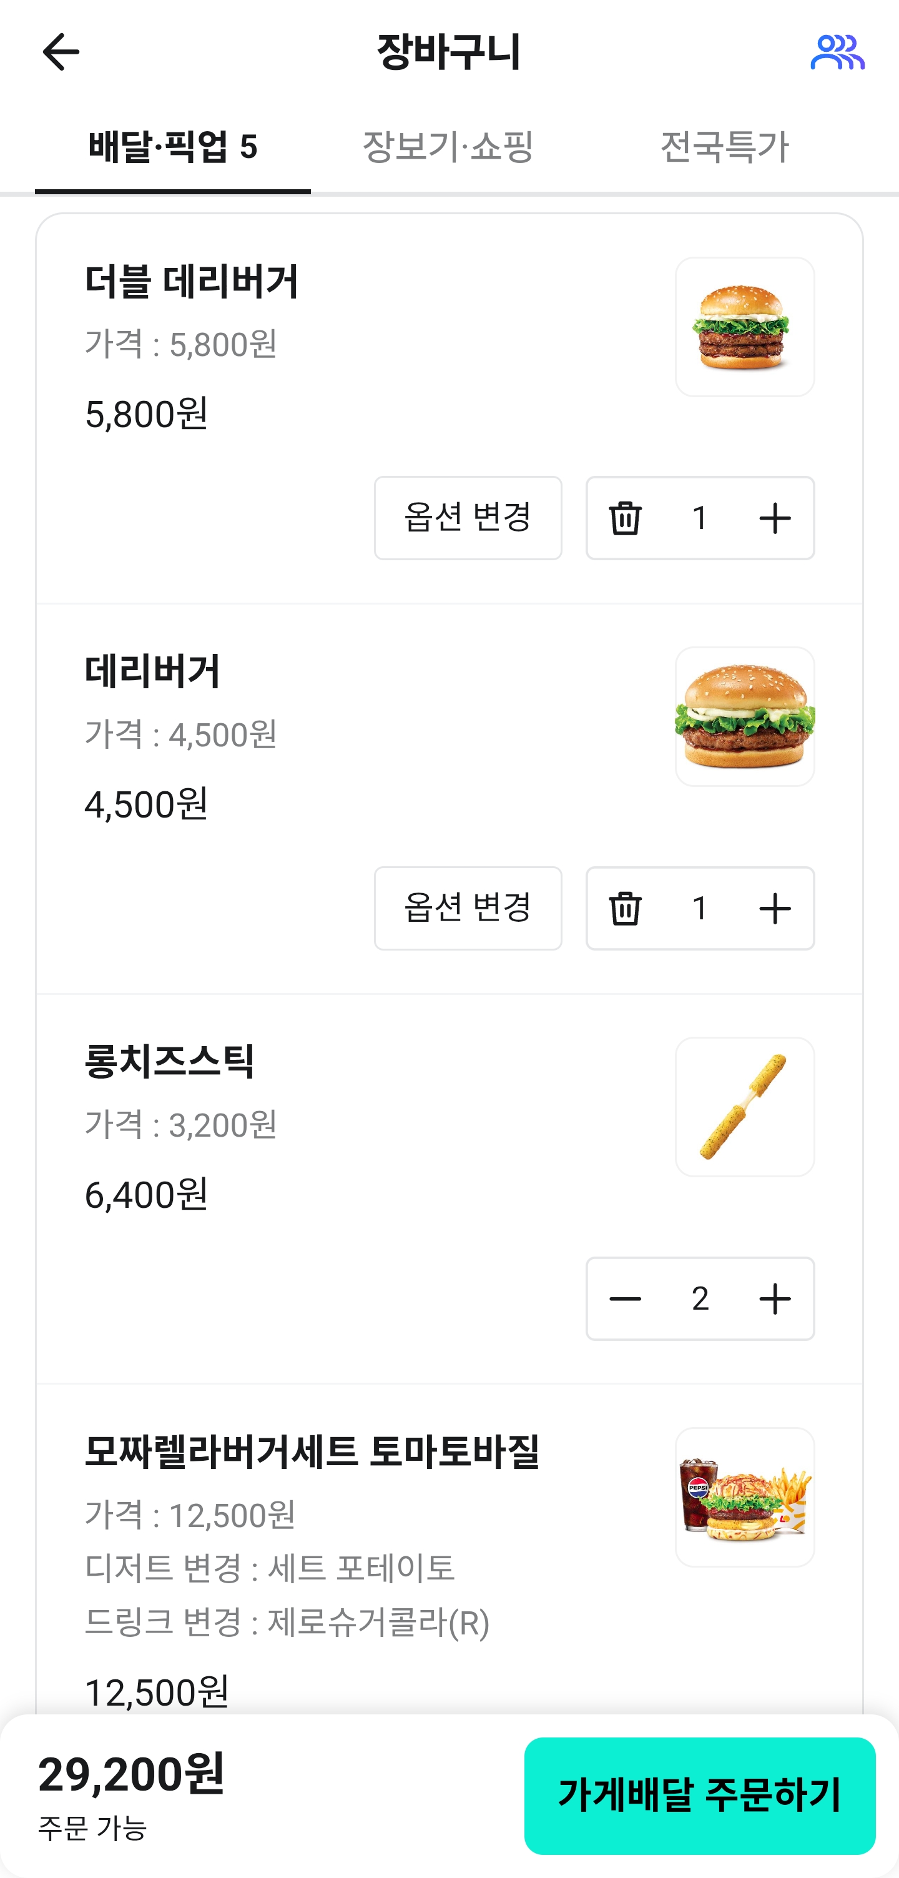
Task: Open the 전국특가 tab
Action: click(x=724, y=147)
